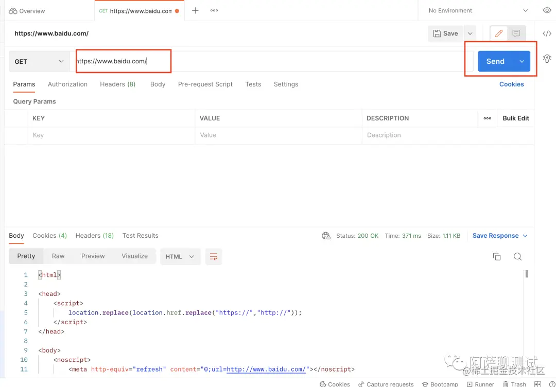Click the two-pane layout icon in status bar
Image resolution: width=556 pixels, height=387 pixels.
point(537,384)
